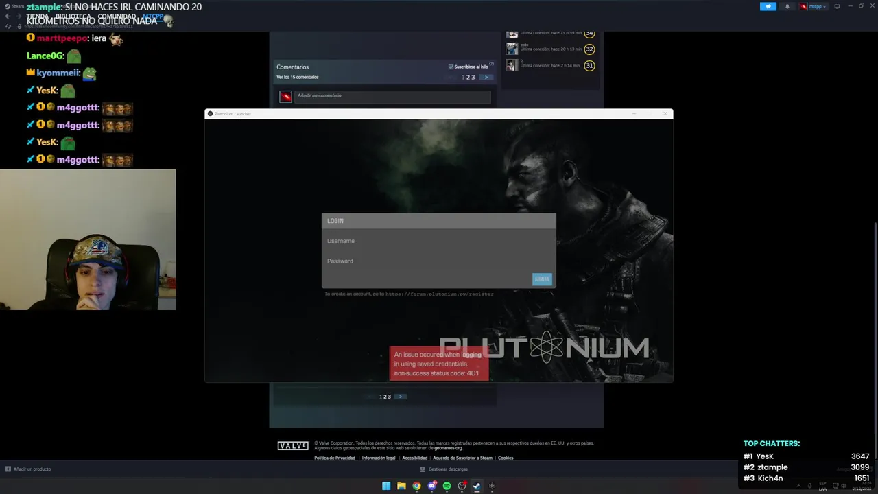Image resolution: width=878 pixels, height=494 pixels.
Task: Click Kich4n entry in top chatters
Action: click(807, 478)
